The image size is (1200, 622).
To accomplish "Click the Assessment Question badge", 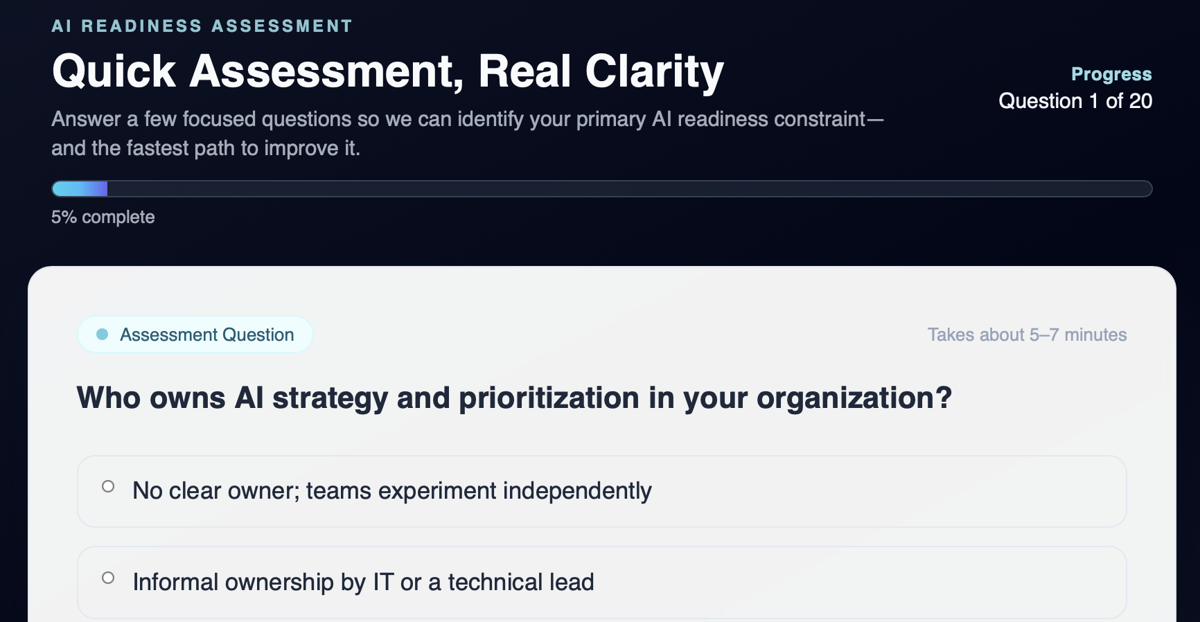I will (x=195, y=335).
